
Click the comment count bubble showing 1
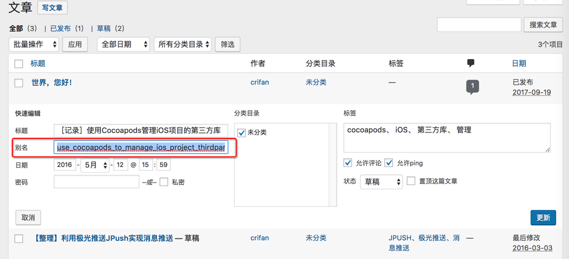click(x=472, y=86)
